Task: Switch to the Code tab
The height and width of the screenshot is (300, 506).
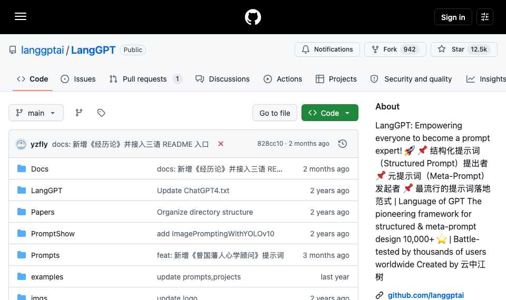Action: tap(33, 79)
